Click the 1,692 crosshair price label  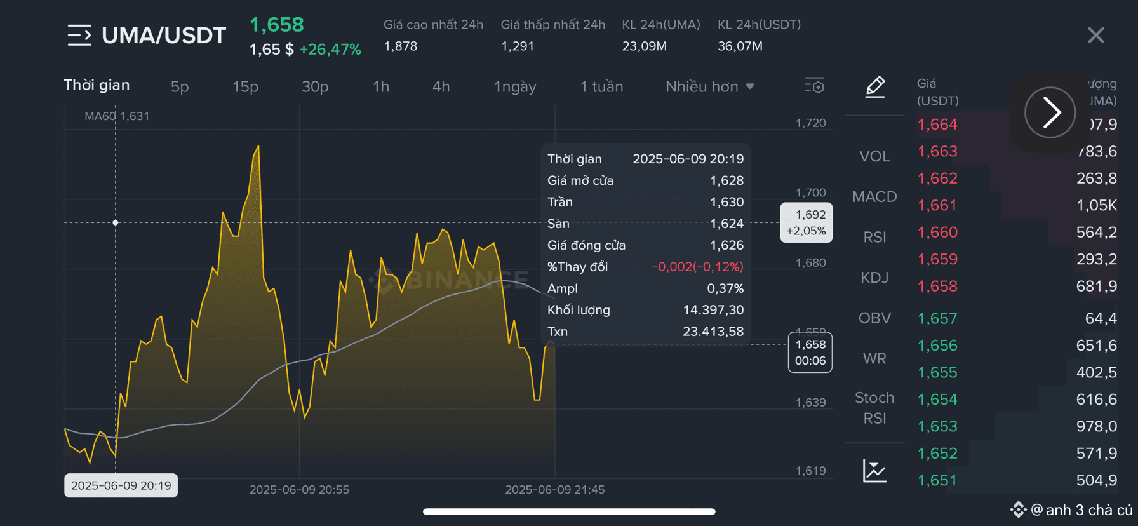[x=806, y=222]
